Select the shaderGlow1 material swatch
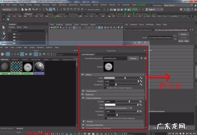Screen dimensions: 197x135 point(39,67)
